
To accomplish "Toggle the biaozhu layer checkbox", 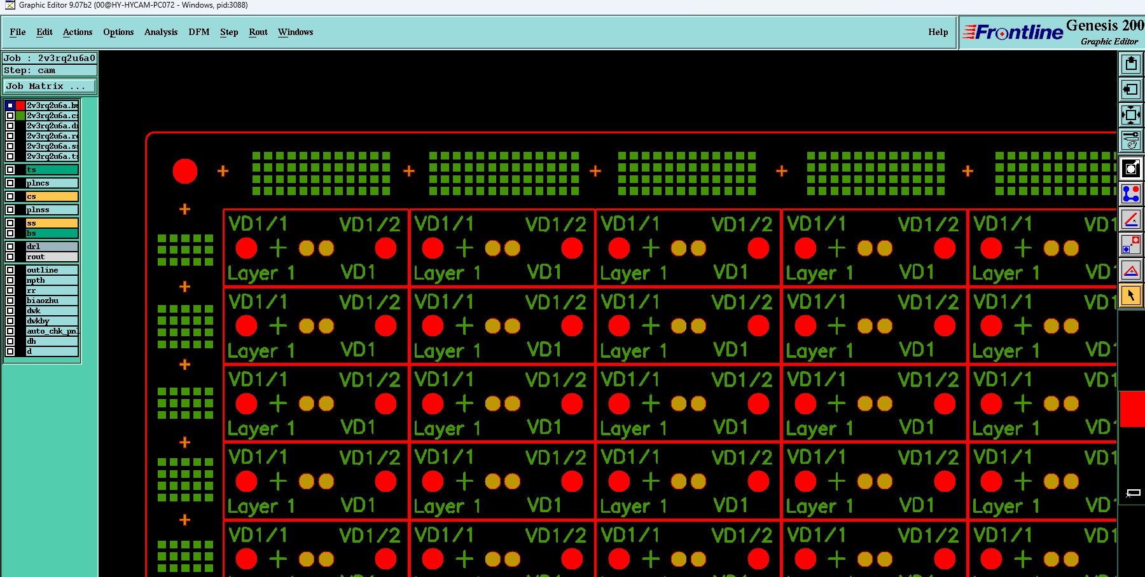I will pyautogui.click(x=10, y=301).
